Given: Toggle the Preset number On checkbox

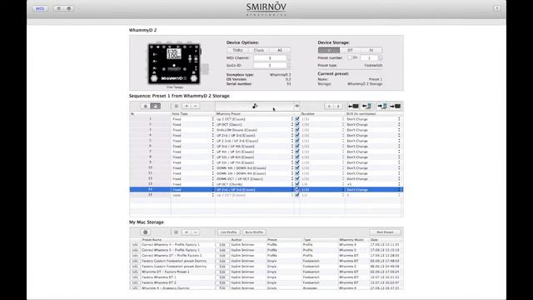Looking at the screenshot, I should pyautogui.click(x=350, y=57).
